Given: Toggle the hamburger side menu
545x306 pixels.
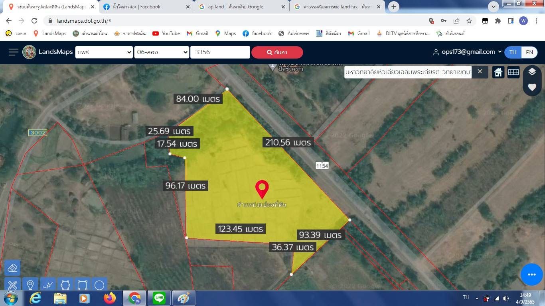Looking at the screenshot, I should (14, 52).
